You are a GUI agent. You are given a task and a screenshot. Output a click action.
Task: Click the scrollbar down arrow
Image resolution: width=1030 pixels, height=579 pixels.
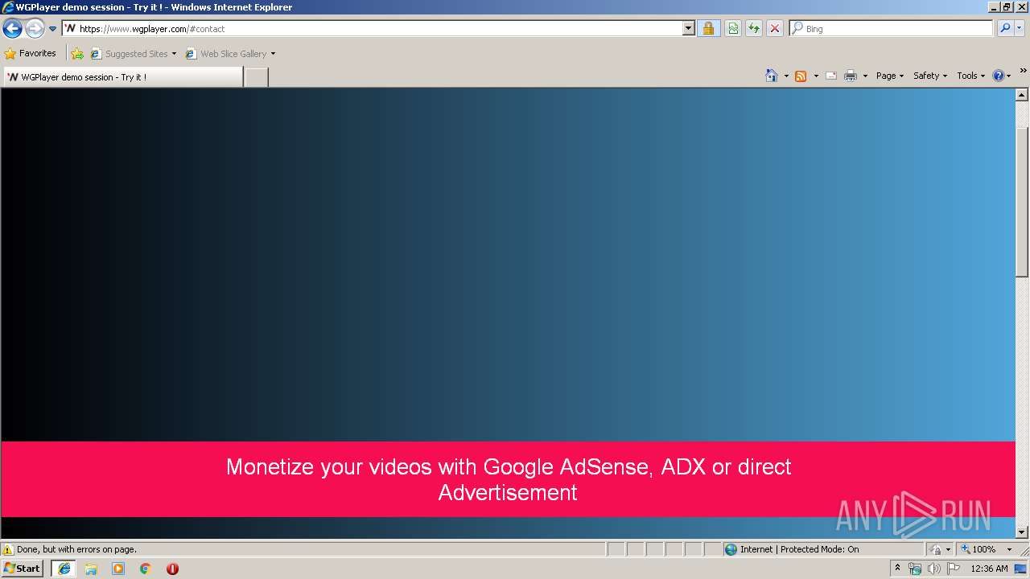[x=1022, y=532]
